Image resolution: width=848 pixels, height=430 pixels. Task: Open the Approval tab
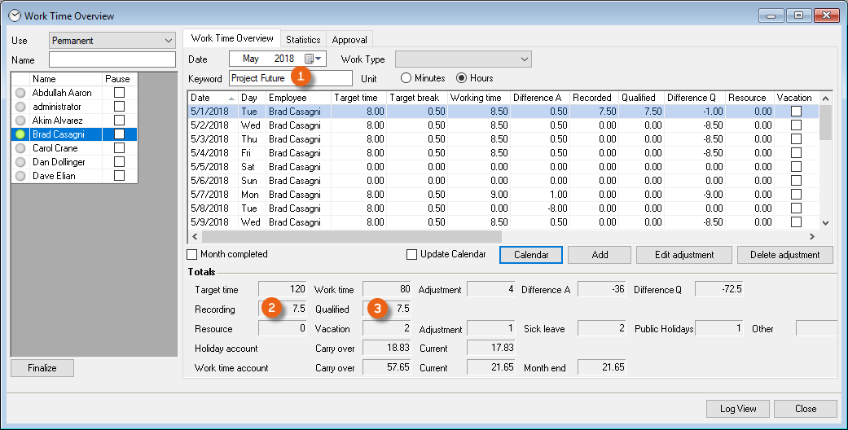350,39
